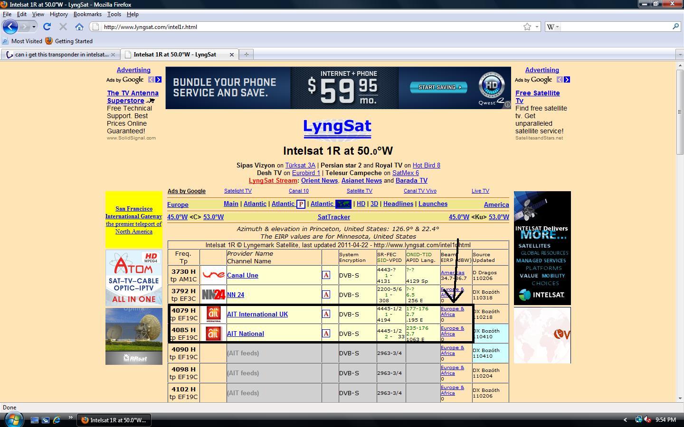Click the next ad arrow in right Google ads
The height and width of the screenshot is (427, 684).
click(567, 80)
